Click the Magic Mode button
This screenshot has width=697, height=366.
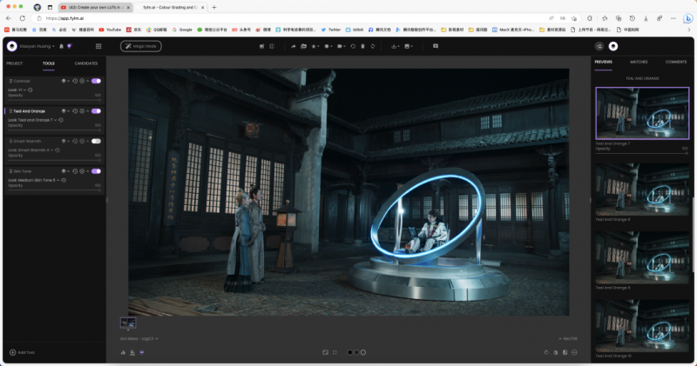pyautogui.click(x=141, y=46)
